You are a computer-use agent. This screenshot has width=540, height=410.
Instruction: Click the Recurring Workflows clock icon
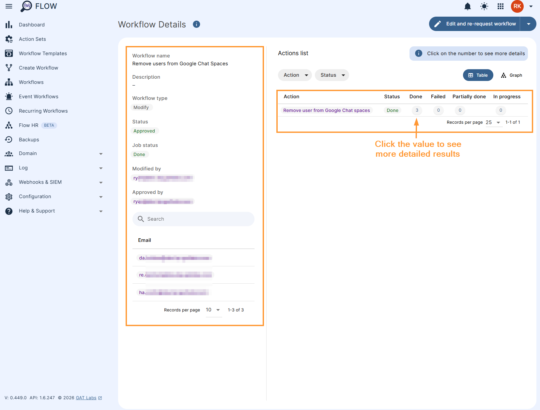click(x=9, y=111)
